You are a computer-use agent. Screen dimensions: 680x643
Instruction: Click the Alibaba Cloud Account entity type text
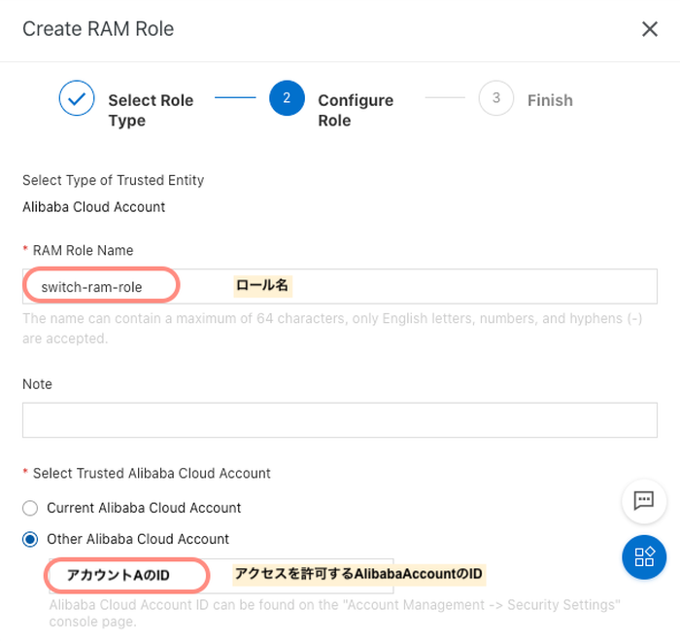click(x=94, y=207)
